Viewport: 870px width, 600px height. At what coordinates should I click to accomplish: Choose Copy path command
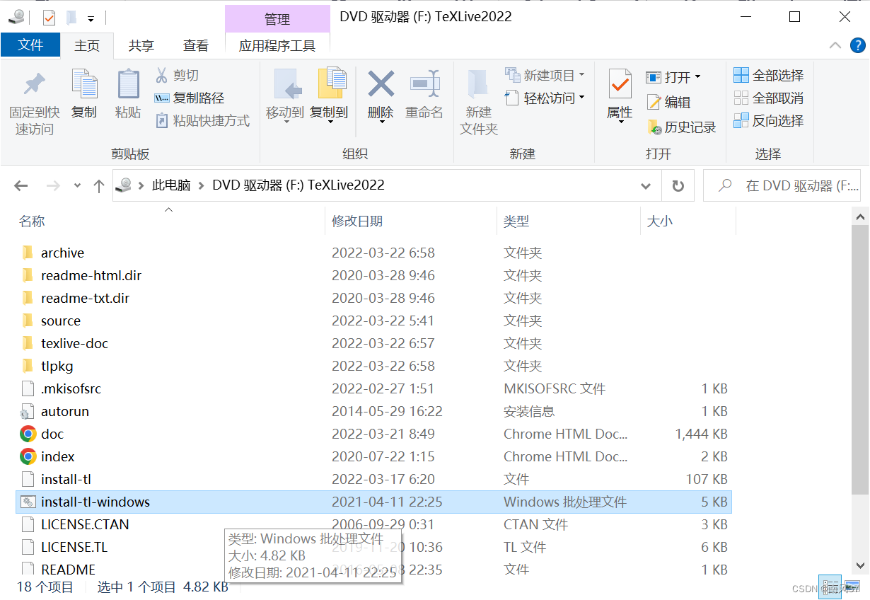190,98
